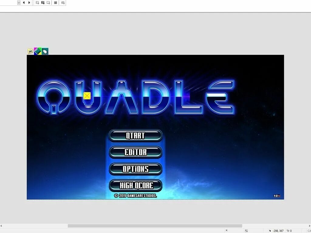Image resolution: width=311 pixels, height=233 pixels.
Task: Click the size box icon in status bar
Action: (x=246, y=231)
